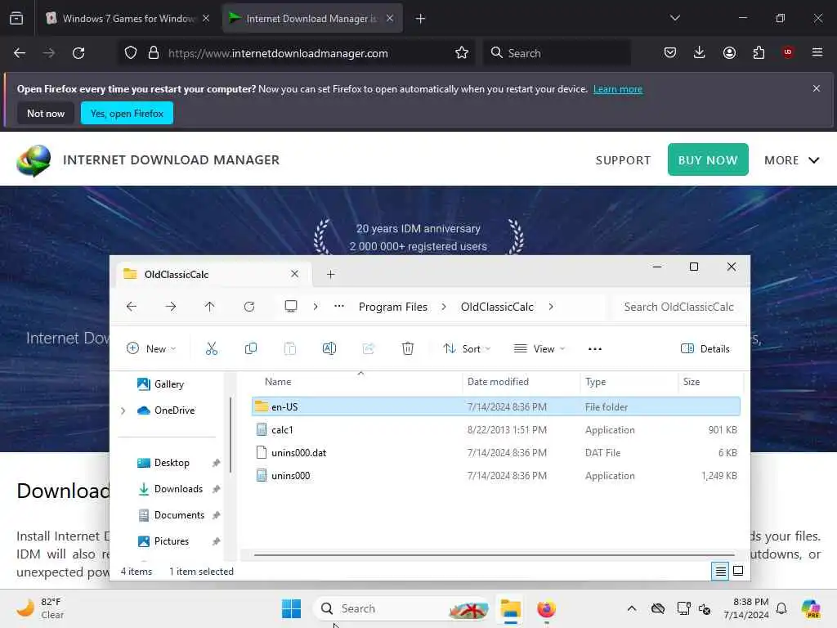This screenshot has width=837, height=628.
Task: Click the Delete trash icon in Explorer
Action: pos(407,348)
